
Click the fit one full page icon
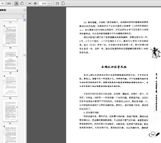63,3
